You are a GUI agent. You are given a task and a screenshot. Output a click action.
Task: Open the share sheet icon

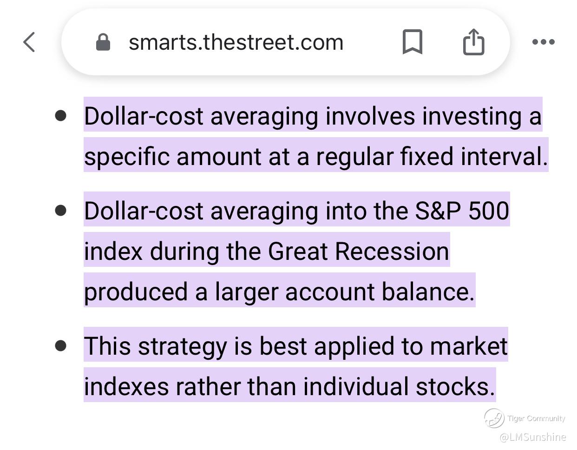click(473, 42)
